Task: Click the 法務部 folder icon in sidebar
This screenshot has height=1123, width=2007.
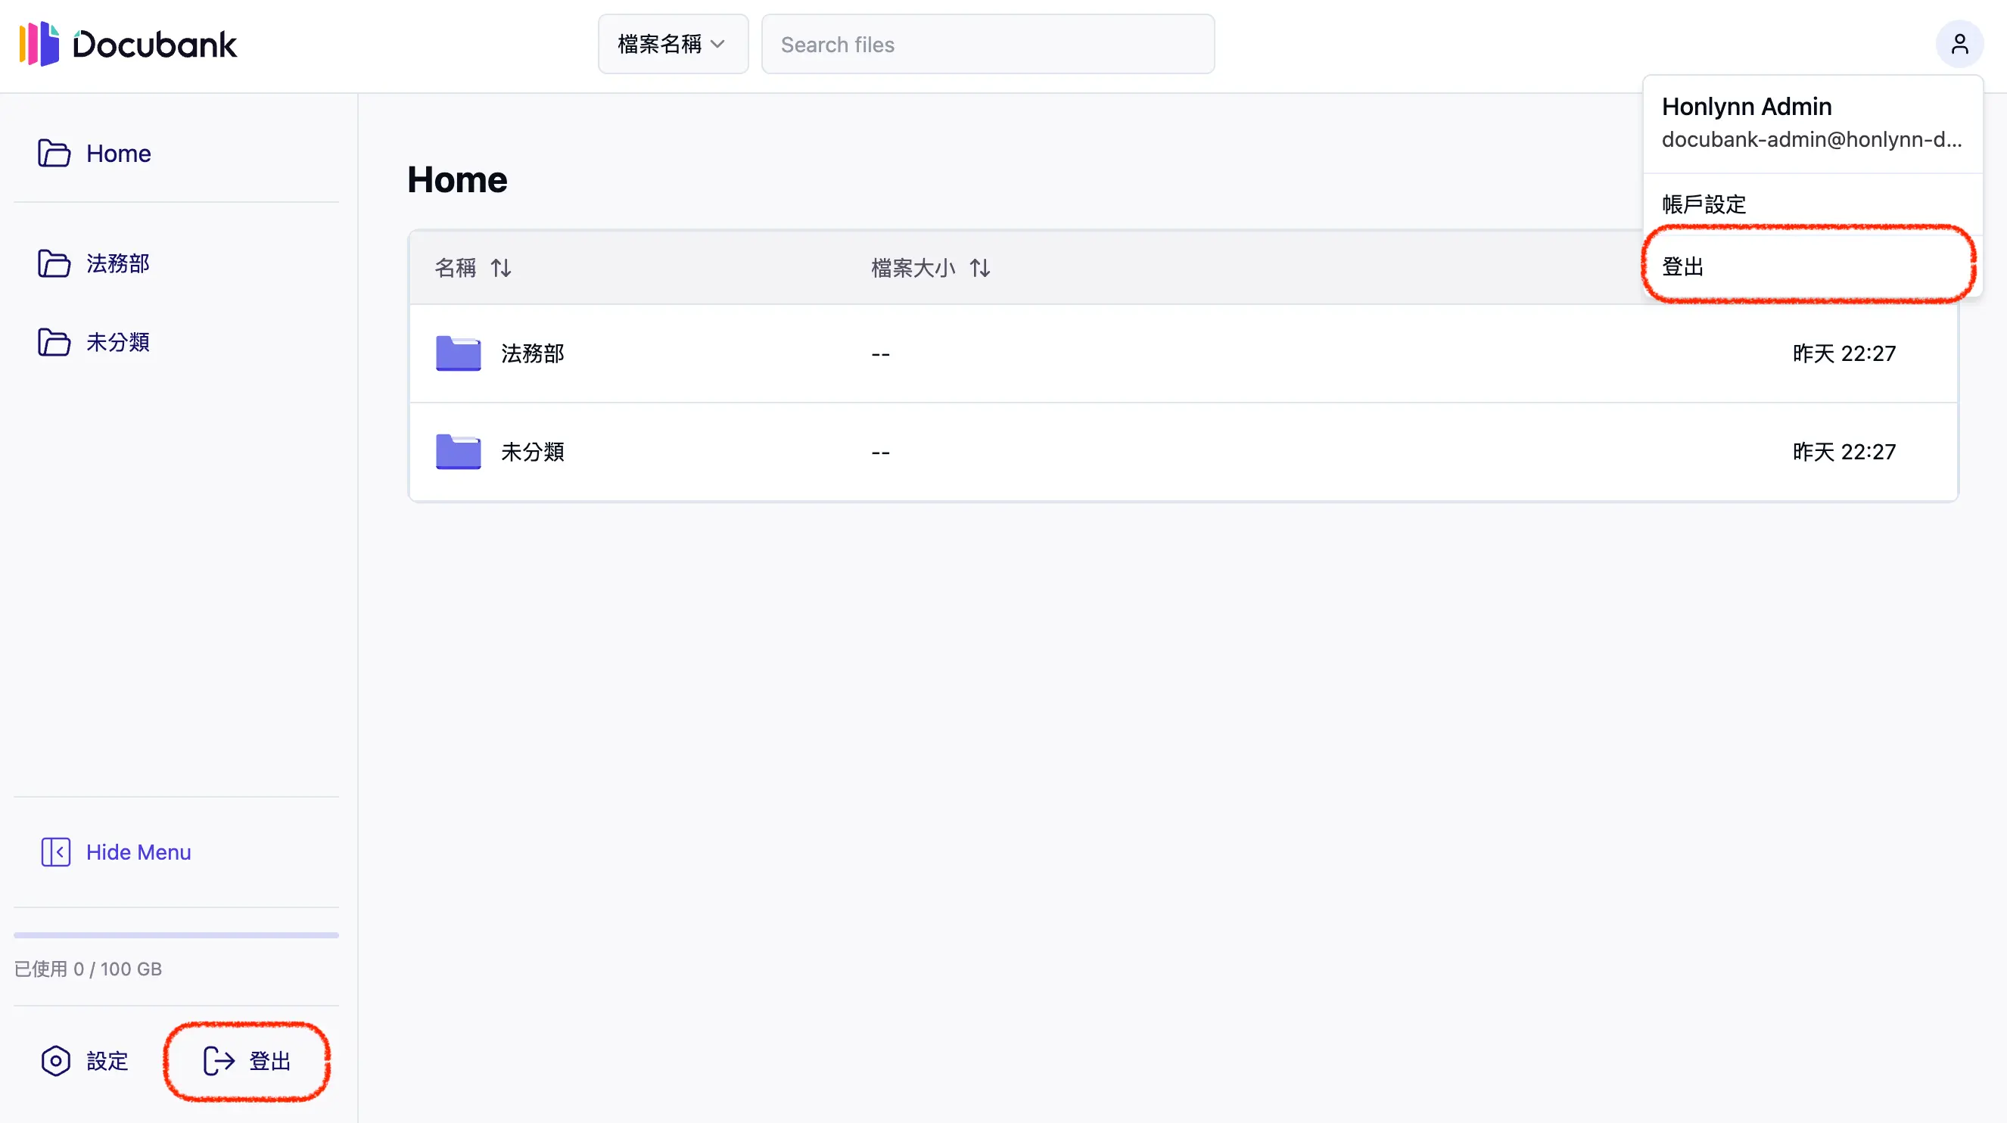Action: coord(54,263)
